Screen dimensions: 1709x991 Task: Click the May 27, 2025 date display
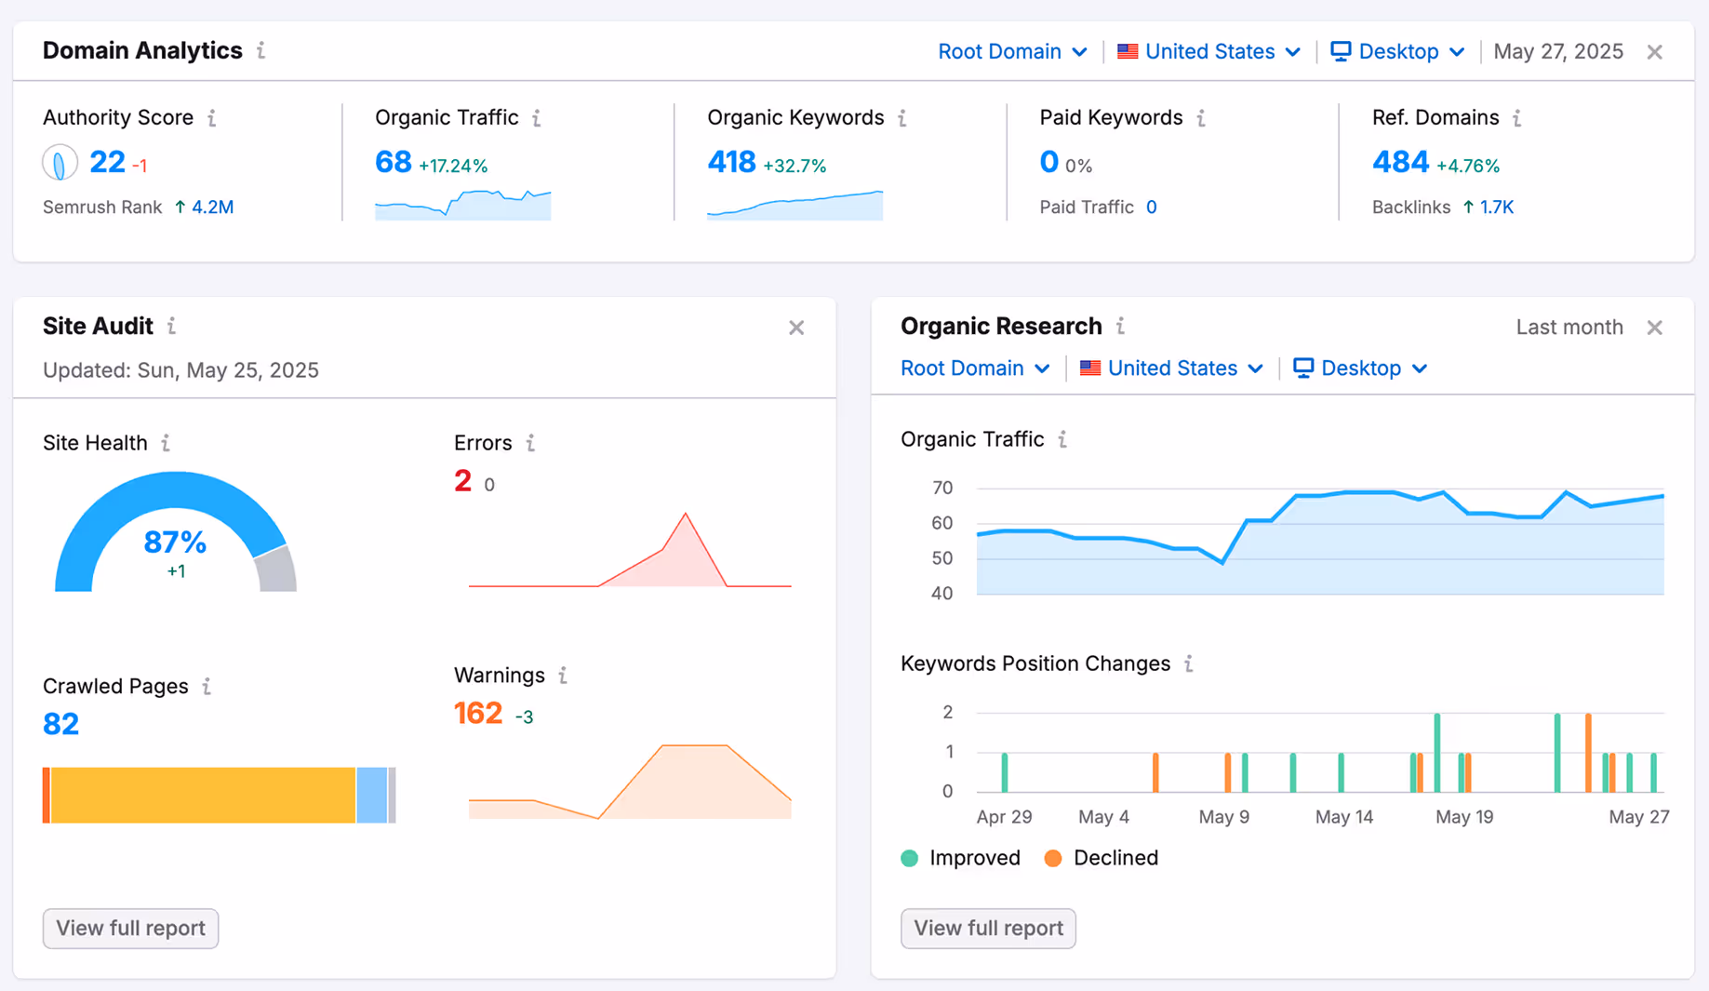(1558, 51)
